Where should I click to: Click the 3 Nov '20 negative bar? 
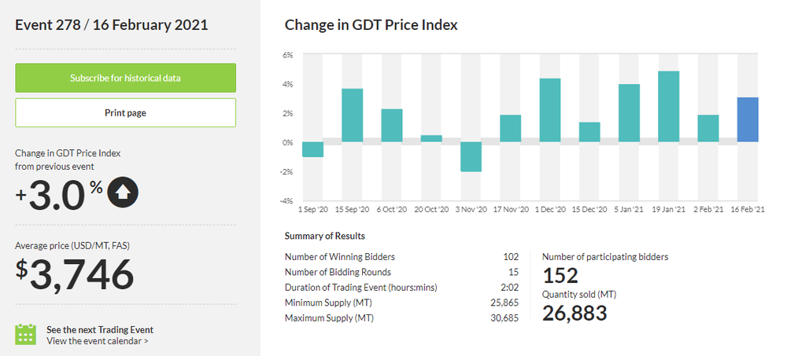[471, 156]
